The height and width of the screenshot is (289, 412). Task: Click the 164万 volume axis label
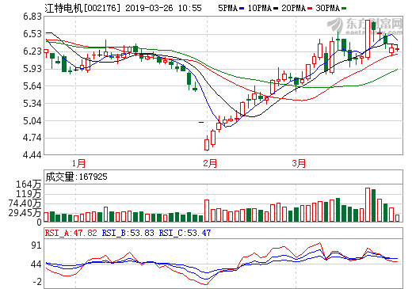(x=29, y=184)
